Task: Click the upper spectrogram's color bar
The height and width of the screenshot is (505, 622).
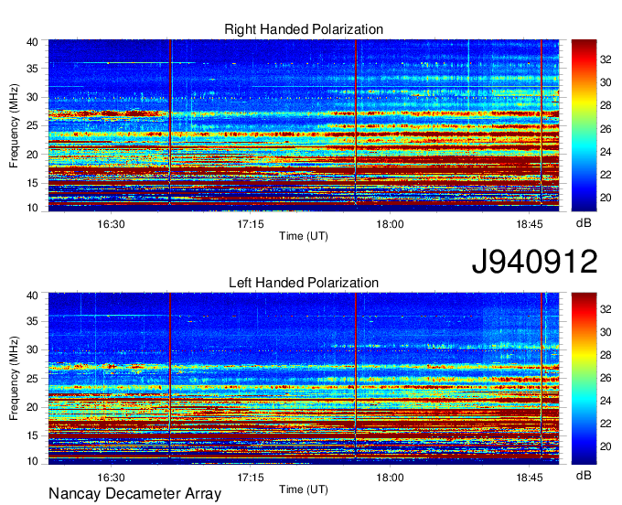Action: point(584,125)
